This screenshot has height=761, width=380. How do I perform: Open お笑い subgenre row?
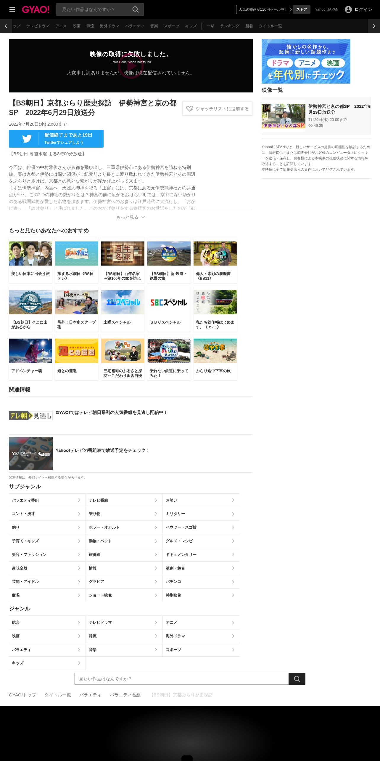point(201,500)
